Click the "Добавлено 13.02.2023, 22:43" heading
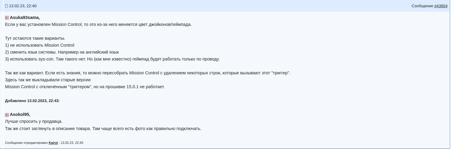The height and width of the screenshot is (149, 451). coord(32,101)
